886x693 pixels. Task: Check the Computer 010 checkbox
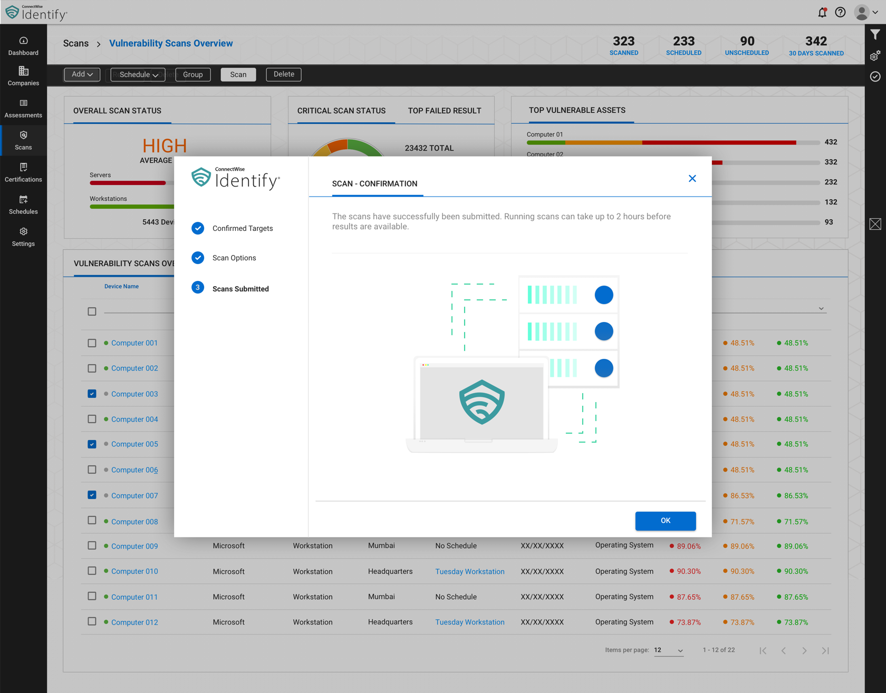[x=92, y=571]
